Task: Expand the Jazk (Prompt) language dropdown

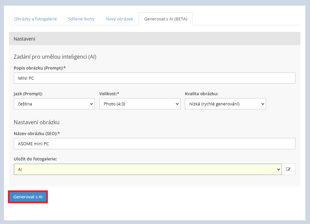Action: click(x=54, y=104)
